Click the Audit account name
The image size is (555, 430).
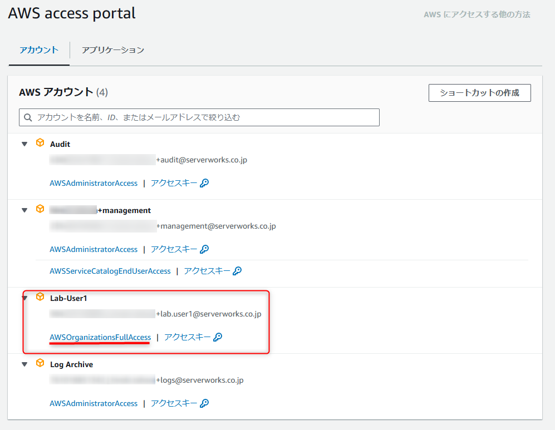60,144
